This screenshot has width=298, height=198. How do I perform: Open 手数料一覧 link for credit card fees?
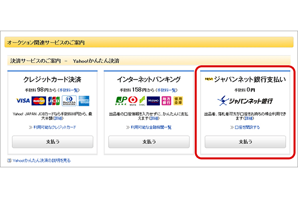pyautogui.click(x=69, y=90)
